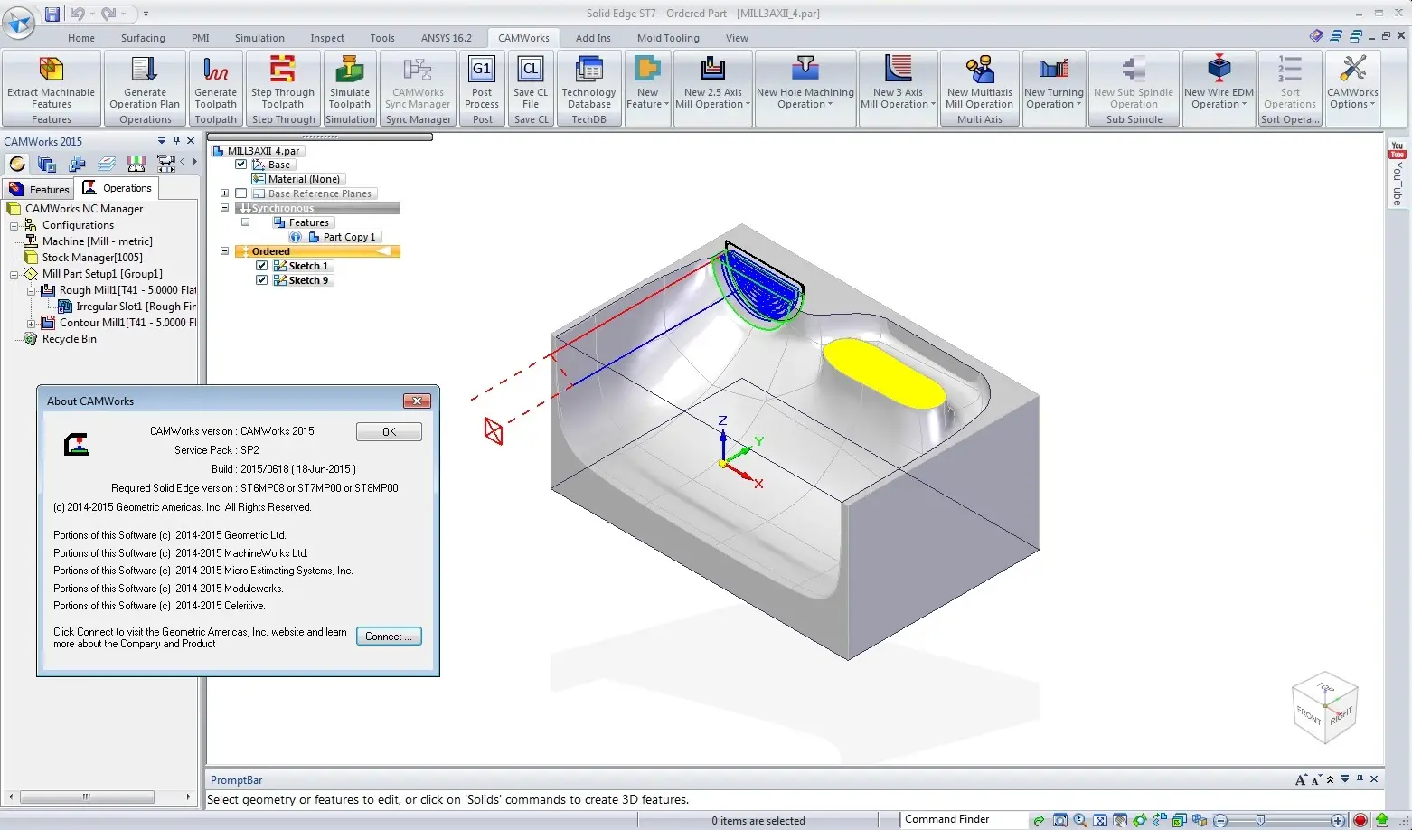
Task: Click the green upload arrow in the status bar
Action: click(1382, 820)
